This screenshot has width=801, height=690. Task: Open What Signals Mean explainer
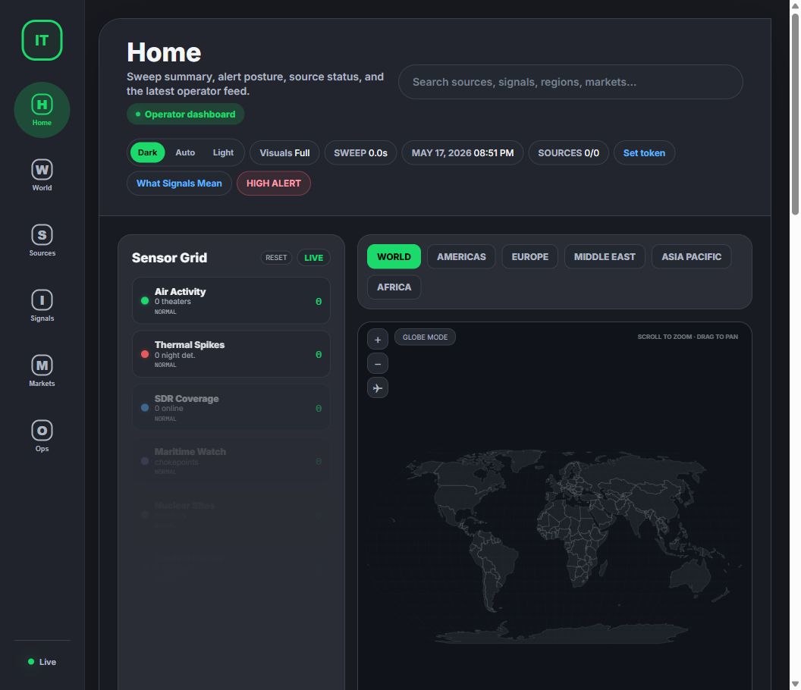(179, 183)
